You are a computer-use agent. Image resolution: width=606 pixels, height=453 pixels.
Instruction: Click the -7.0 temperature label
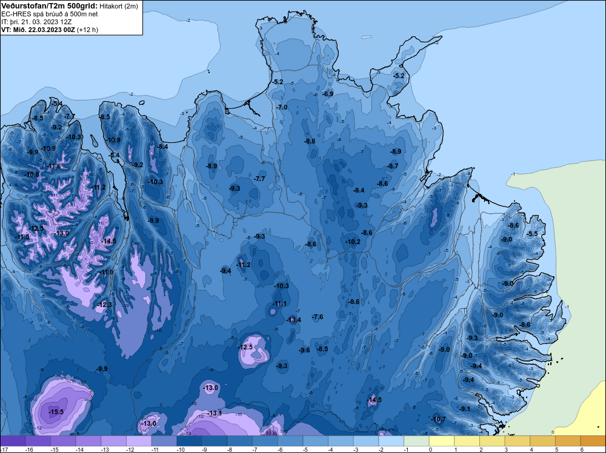point(282,107)
